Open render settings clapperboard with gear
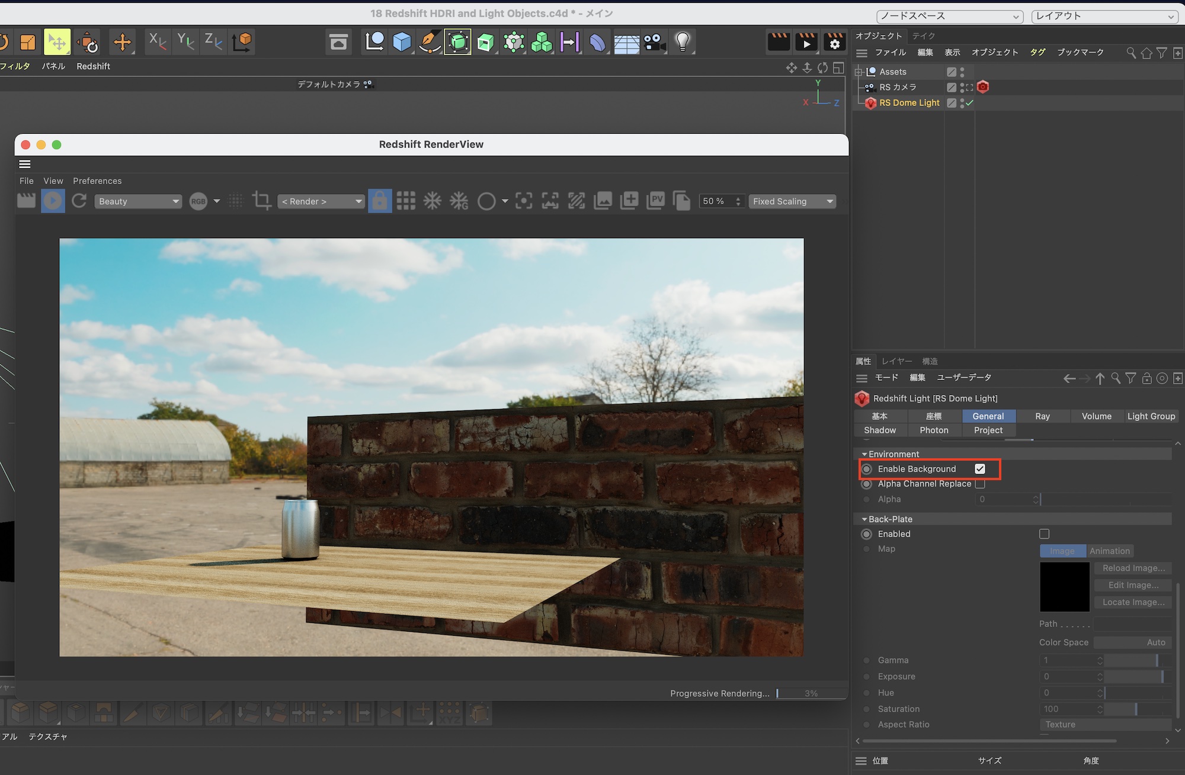The height and width of the screenshot is (775, 1185). pyautogui.click(x=834, y=42)
